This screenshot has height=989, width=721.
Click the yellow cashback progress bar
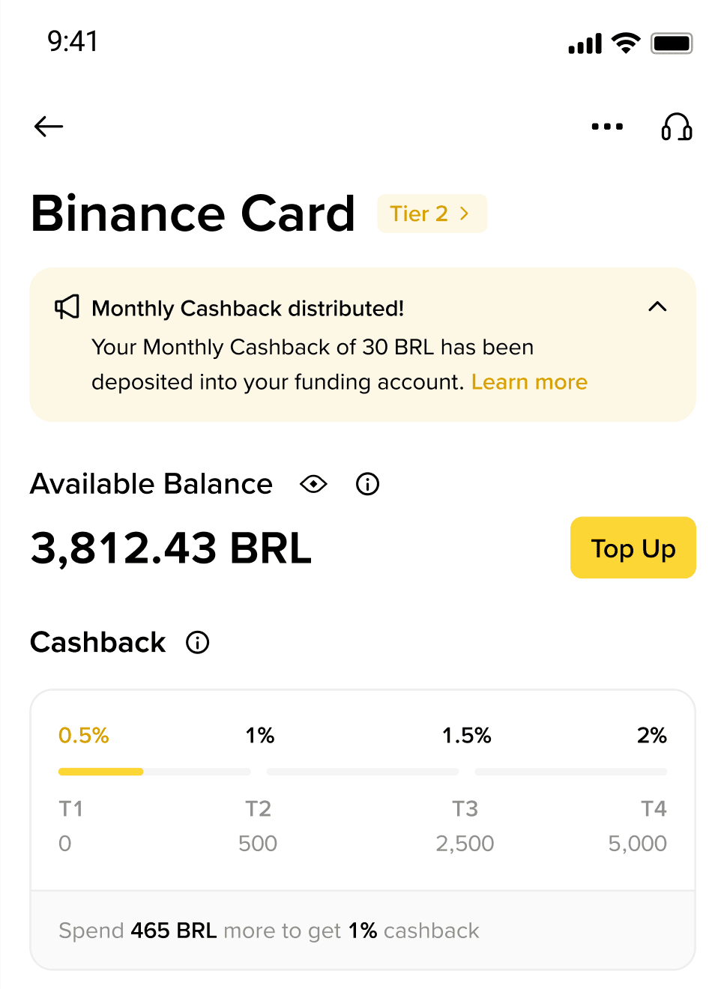101,772
